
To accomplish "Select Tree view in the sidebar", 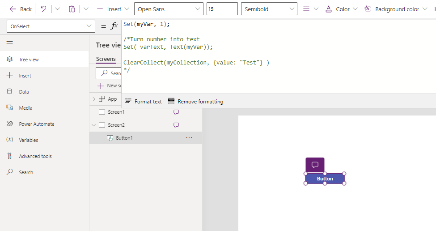I will pyautogui.click(x=44, y=59).
